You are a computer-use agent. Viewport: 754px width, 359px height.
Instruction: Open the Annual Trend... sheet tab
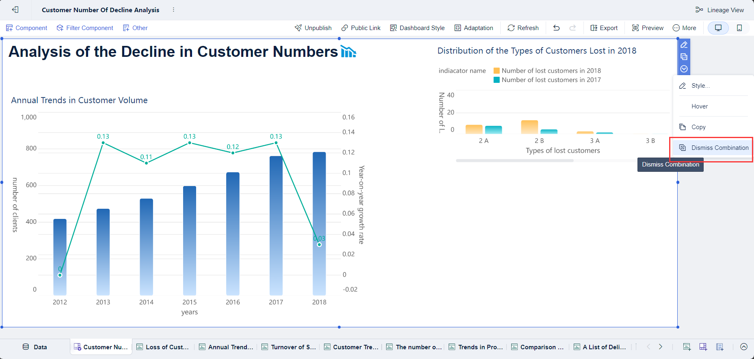tap(226, 347)
